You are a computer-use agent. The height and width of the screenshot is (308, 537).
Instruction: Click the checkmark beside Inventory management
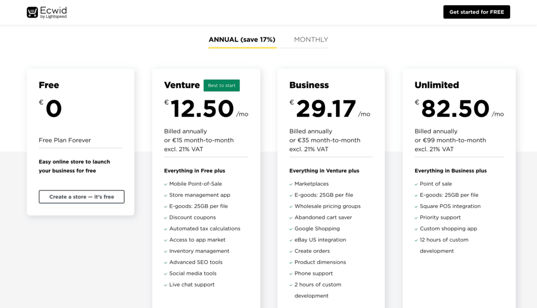(165, 251)
